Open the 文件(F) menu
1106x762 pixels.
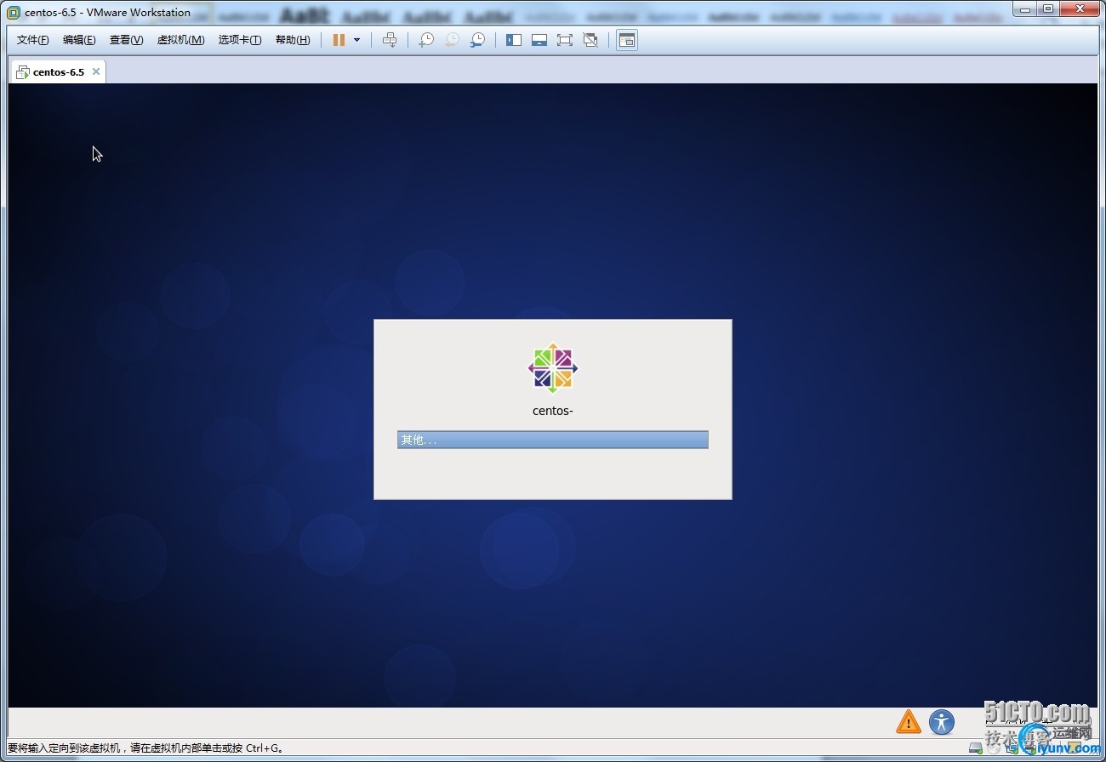coord(33,40)
